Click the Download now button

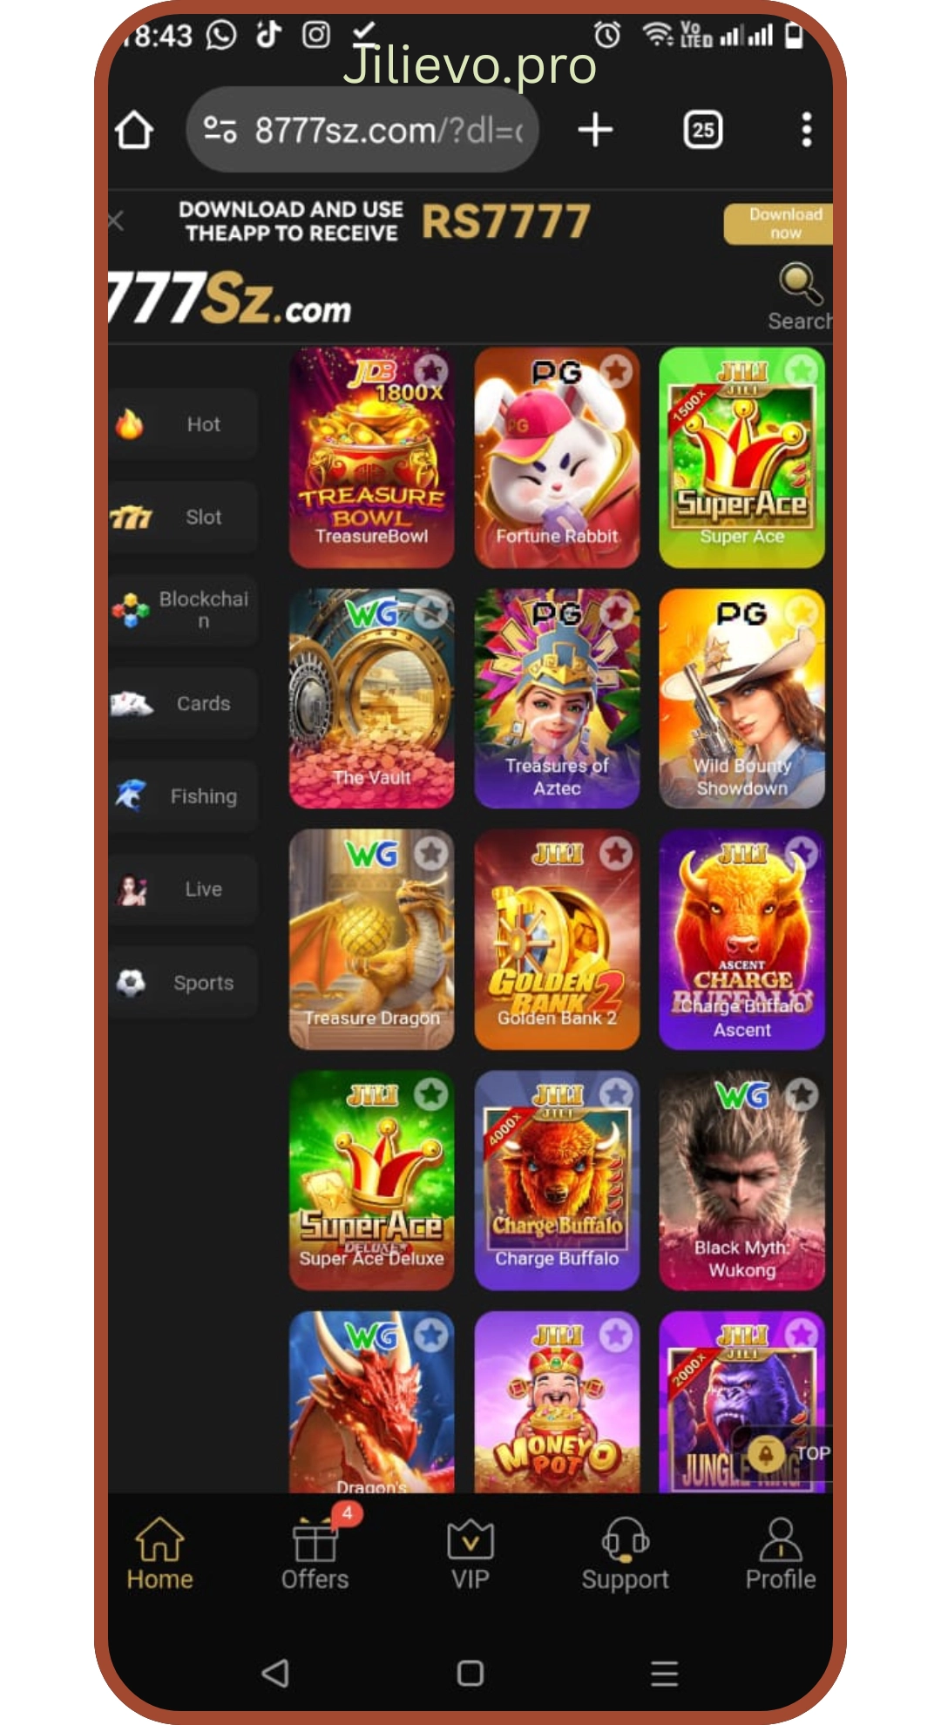tap(778, 224)
